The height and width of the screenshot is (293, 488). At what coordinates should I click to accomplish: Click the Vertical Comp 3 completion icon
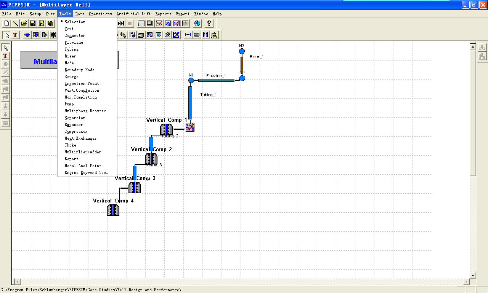click(x=135, y=188)
